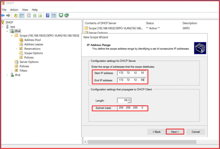Collapse the Scope 192.168.100.0 node

(x=12, y=35)
